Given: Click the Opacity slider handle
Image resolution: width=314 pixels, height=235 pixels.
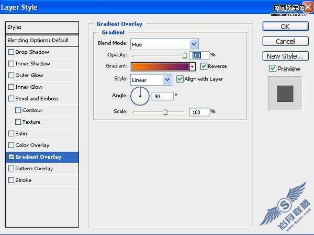Looking at the screenshot, I should point(185,55).
